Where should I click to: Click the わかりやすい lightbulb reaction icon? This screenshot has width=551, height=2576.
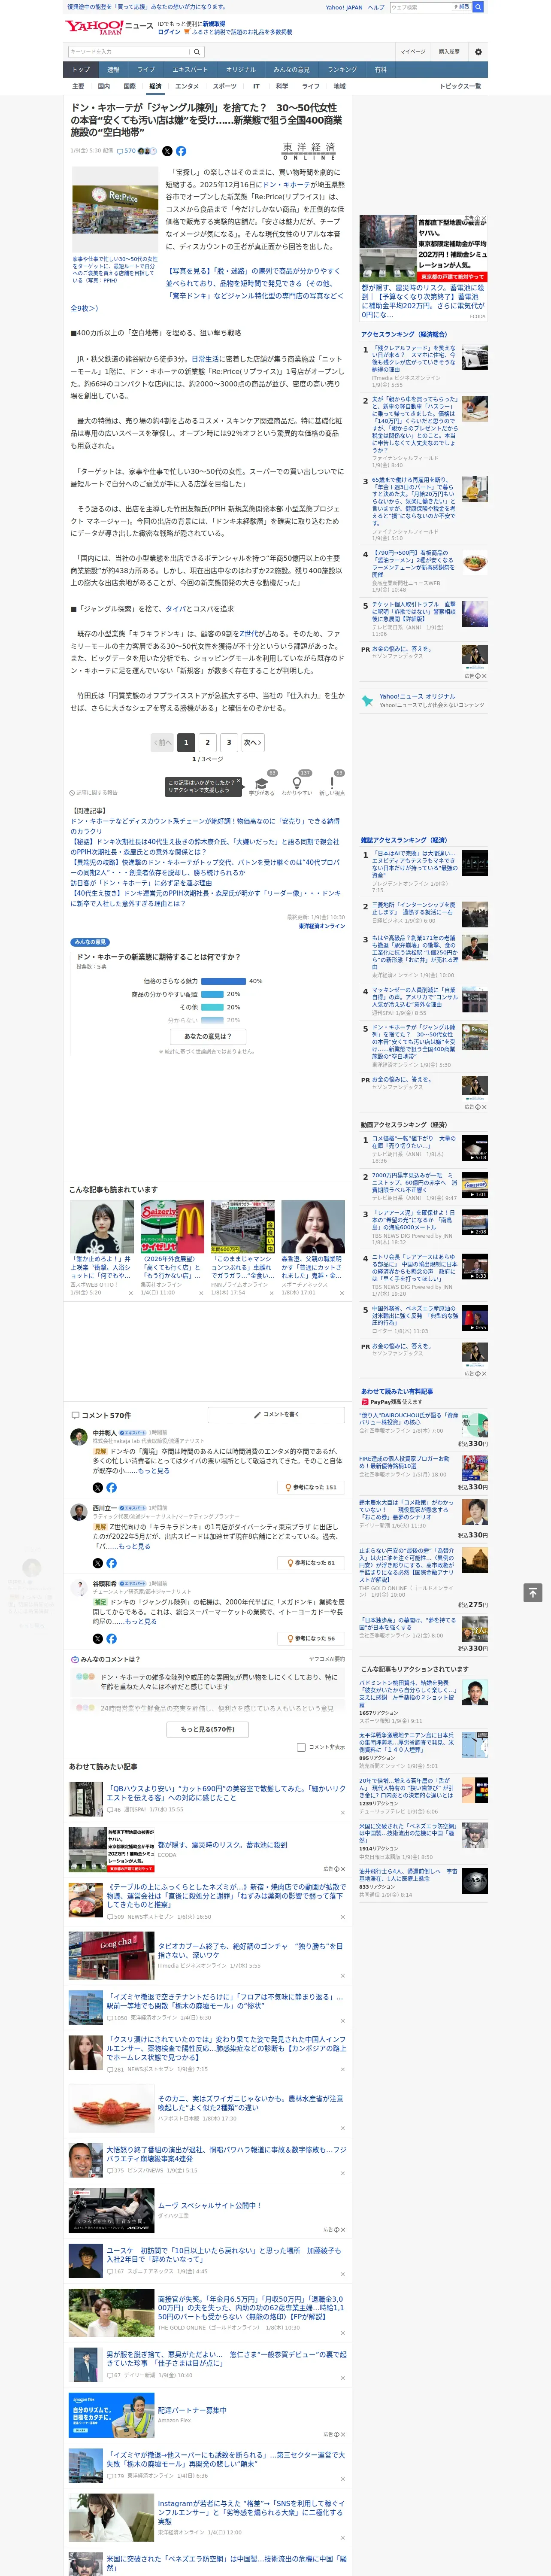(296, 783)
